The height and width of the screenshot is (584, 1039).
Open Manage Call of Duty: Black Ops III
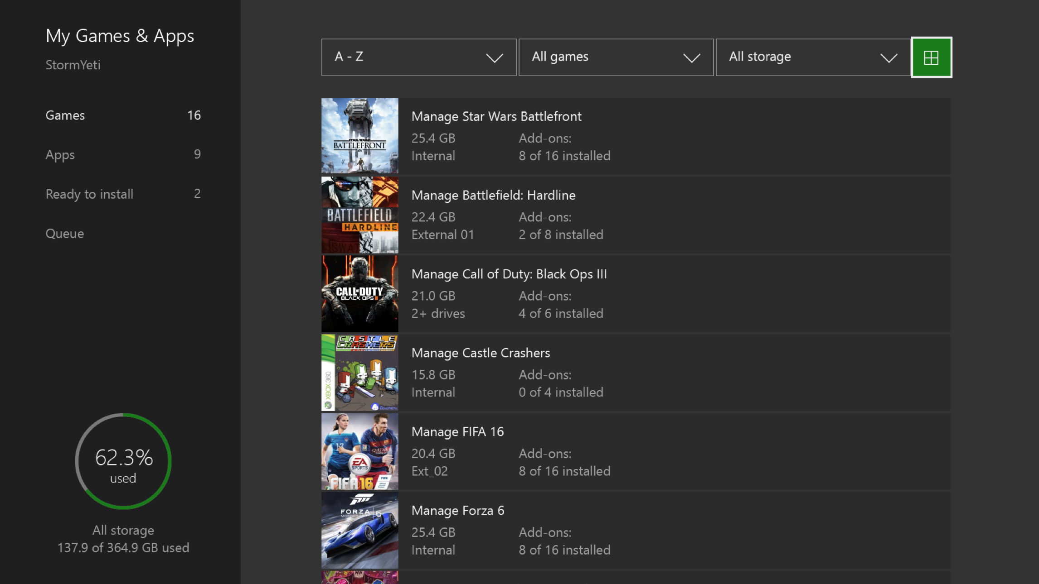coord(636,293)
